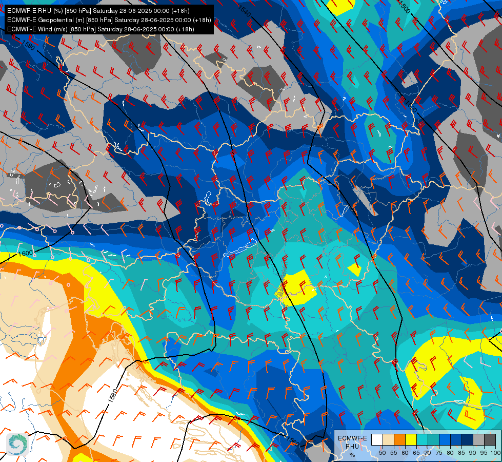
Task: Select the teal 70-75% humidity swatch
Action: coord(433,439)
